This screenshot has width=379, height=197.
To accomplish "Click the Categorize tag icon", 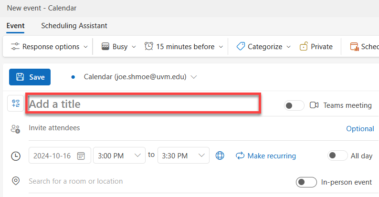I will coord(241,46).
